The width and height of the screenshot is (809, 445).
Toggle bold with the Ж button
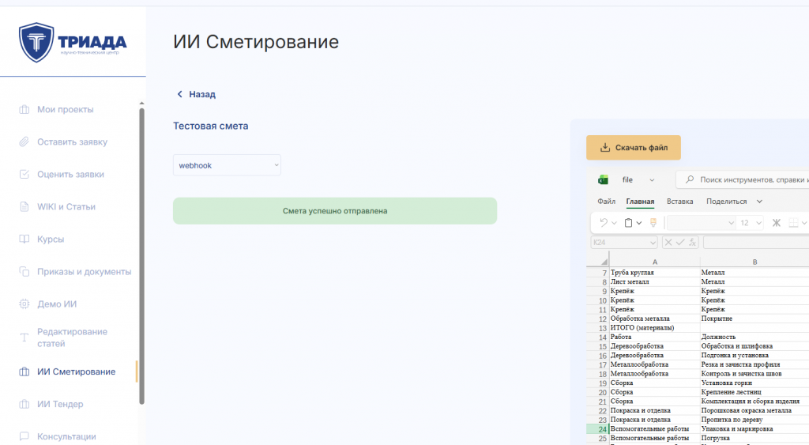click(776, 223)
